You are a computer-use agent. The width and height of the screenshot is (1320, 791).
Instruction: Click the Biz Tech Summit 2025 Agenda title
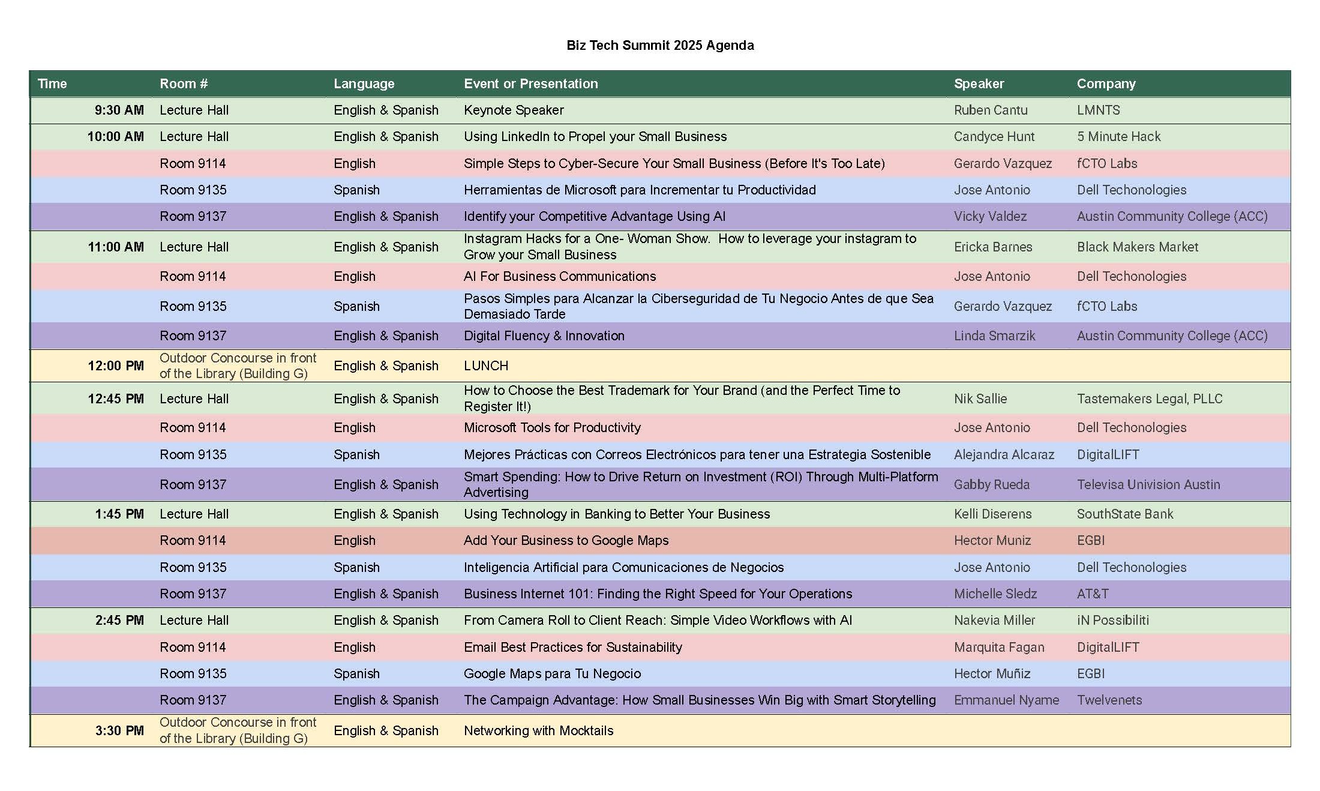click(660, 46)
